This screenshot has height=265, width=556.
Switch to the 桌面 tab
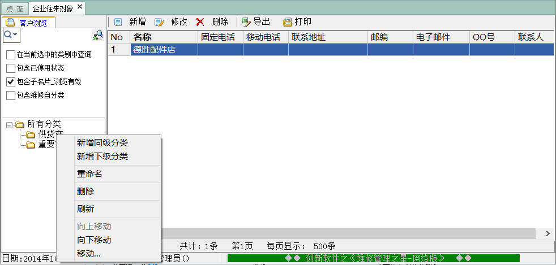15,9
